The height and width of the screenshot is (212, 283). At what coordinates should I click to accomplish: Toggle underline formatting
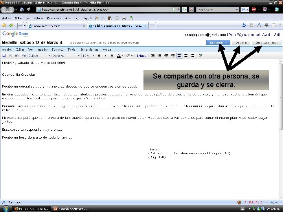coord(112,56)
